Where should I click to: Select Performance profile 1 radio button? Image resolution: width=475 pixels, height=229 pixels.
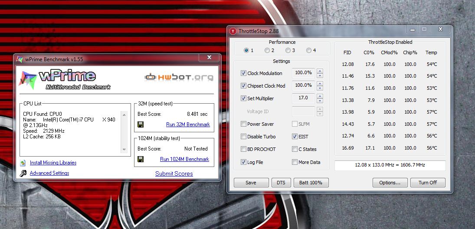click(x=246, y=50)
